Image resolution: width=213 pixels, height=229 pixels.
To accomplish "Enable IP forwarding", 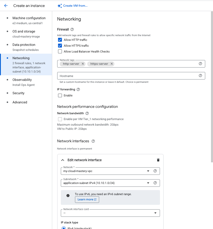I will (x=60, y=95).
